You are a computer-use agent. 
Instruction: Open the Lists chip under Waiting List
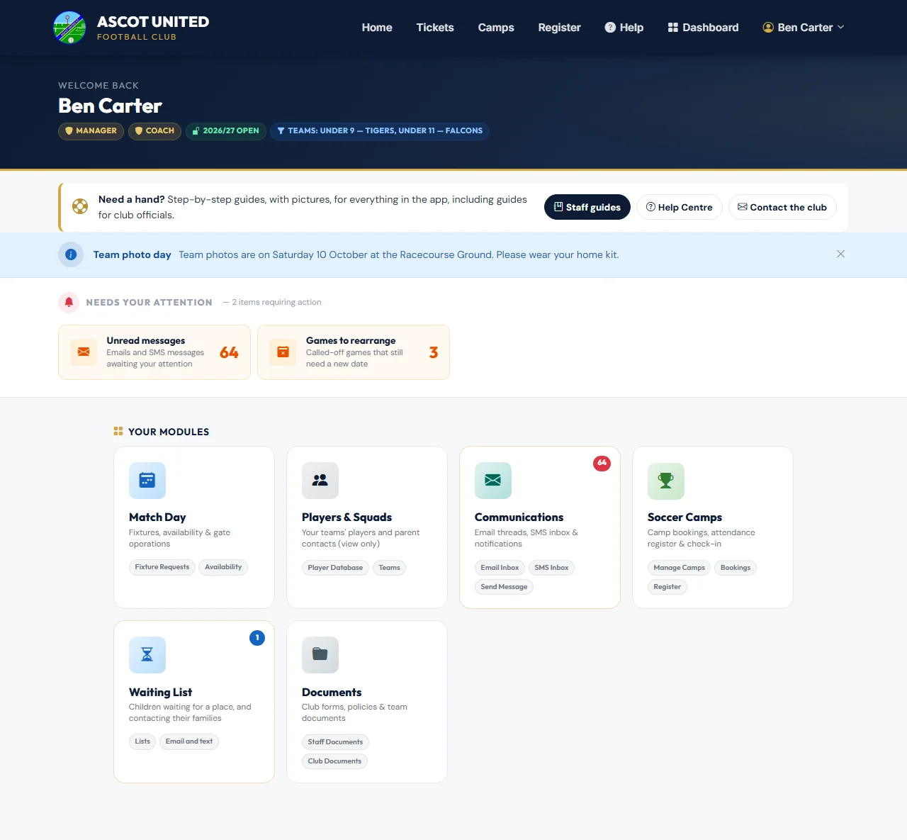click(x=142, y=741)
